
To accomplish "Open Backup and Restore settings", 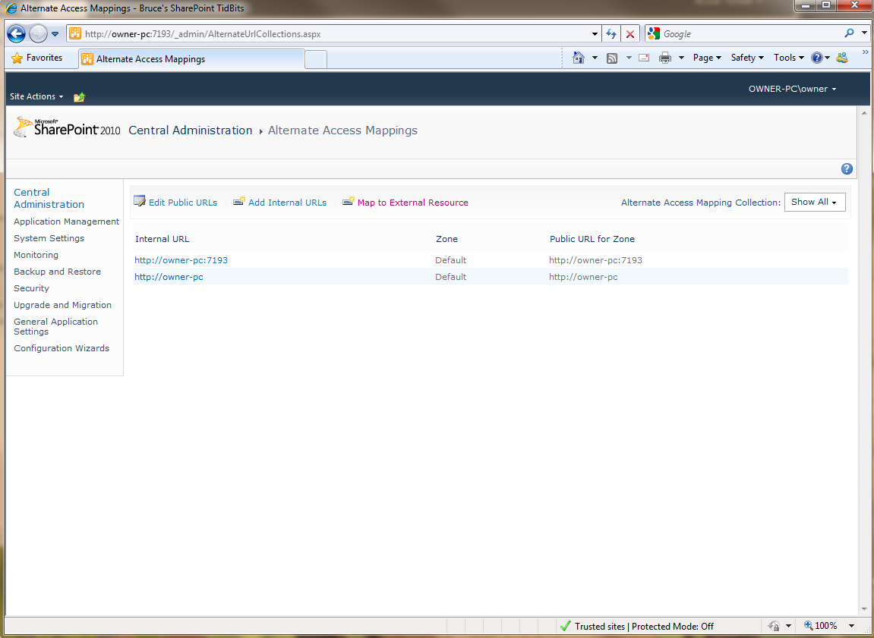I will click(x=57, y=271).
